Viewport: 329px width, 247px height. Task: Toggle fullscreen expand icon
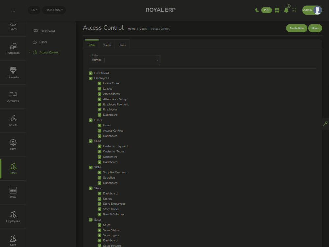click(x=294, y=10)
